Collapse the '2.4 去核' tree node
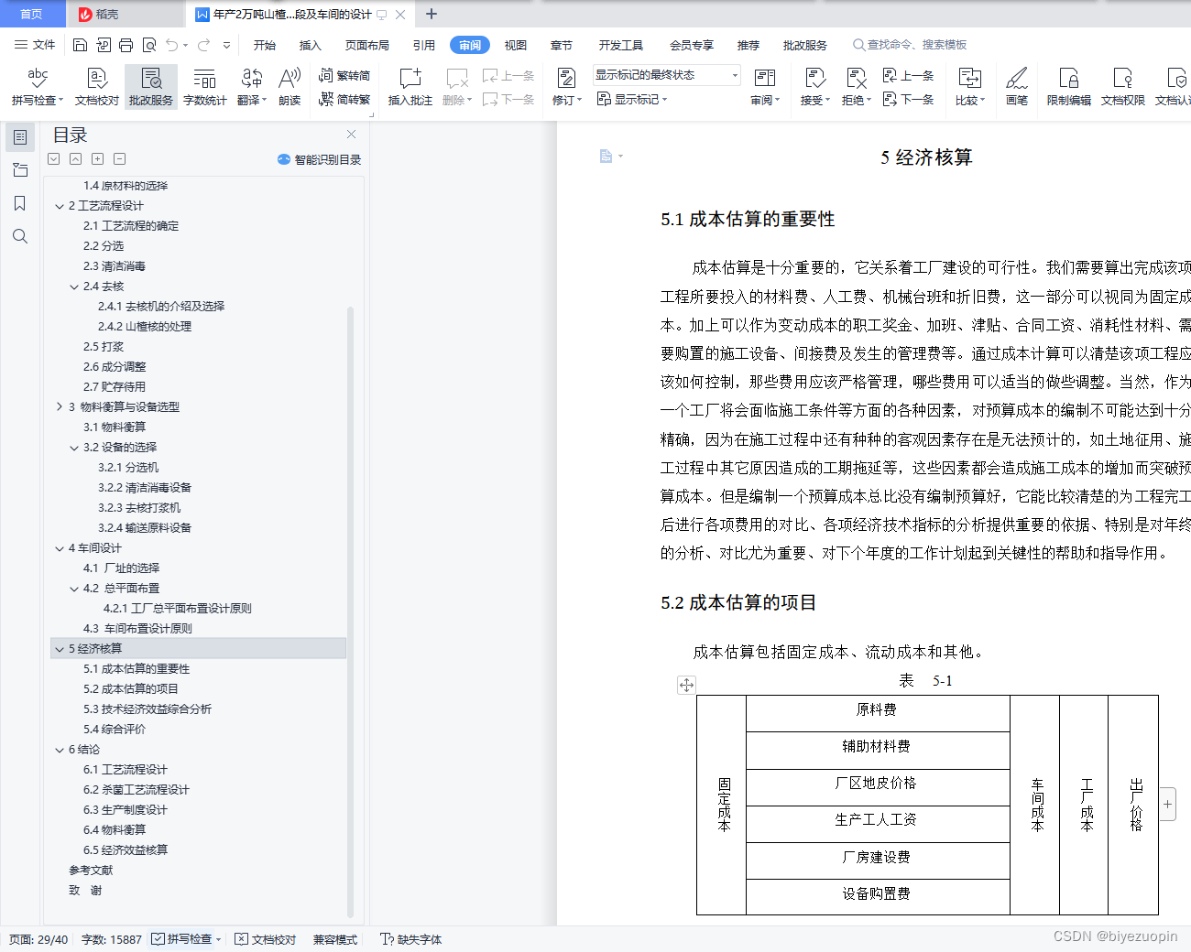This screenshot has height=952, width=1191. (x=74, y=287)
